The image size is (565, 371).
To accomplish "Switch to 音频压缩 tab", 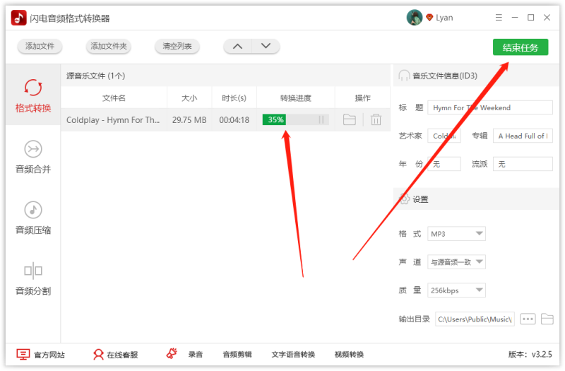I will 33,218.
